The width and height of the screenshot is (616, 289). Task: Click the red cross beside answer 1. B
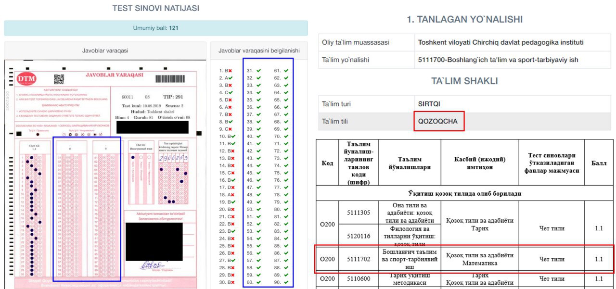pos(230,71)
